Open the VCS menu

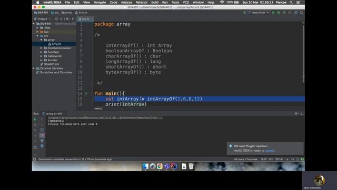[186, 2]
